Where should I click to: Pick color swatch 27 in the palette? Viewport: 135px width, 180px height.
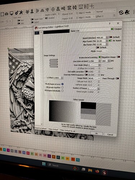(58, 157)
